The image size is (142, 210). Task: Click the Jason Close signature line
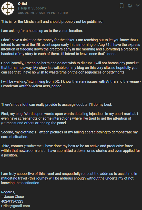click(13, 197)
